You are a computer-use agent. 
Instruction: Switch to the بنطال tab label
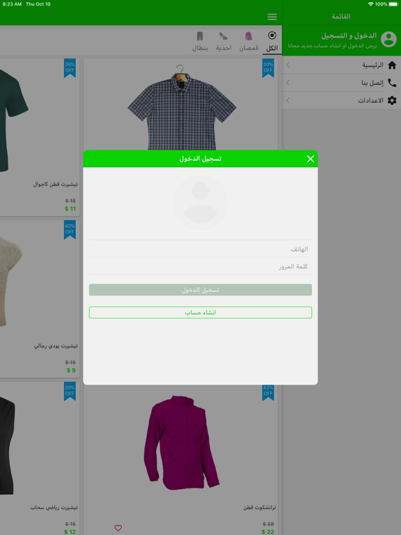point(200,48)
